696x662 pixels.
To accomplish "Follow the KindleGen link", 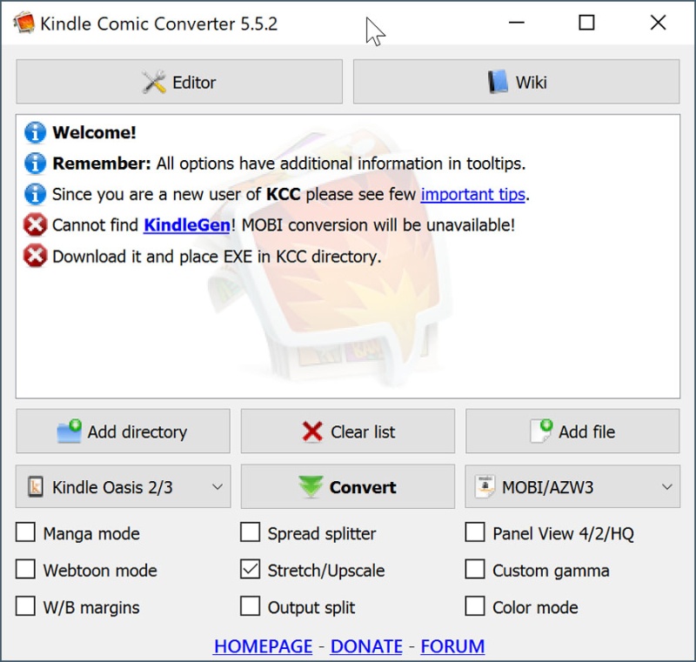I will tap(187, 225).
